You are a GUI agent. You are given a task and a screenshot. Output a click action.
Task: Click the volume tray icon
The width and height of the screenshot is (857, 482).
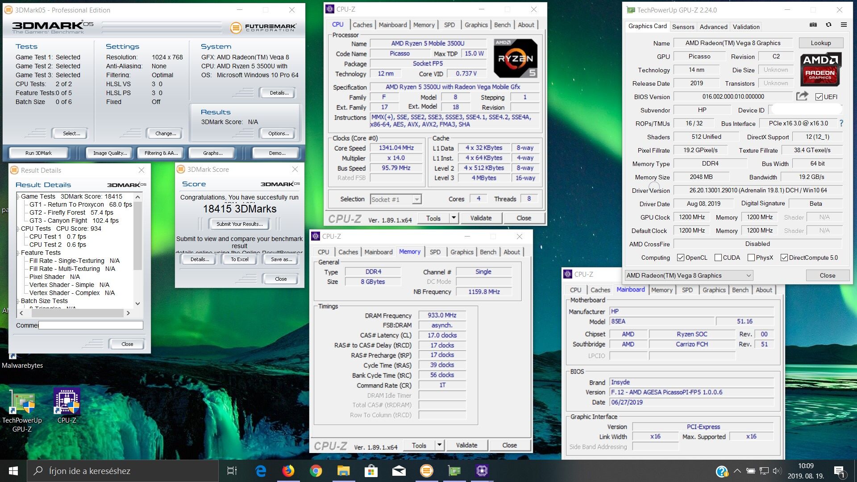tap(777, 471)
